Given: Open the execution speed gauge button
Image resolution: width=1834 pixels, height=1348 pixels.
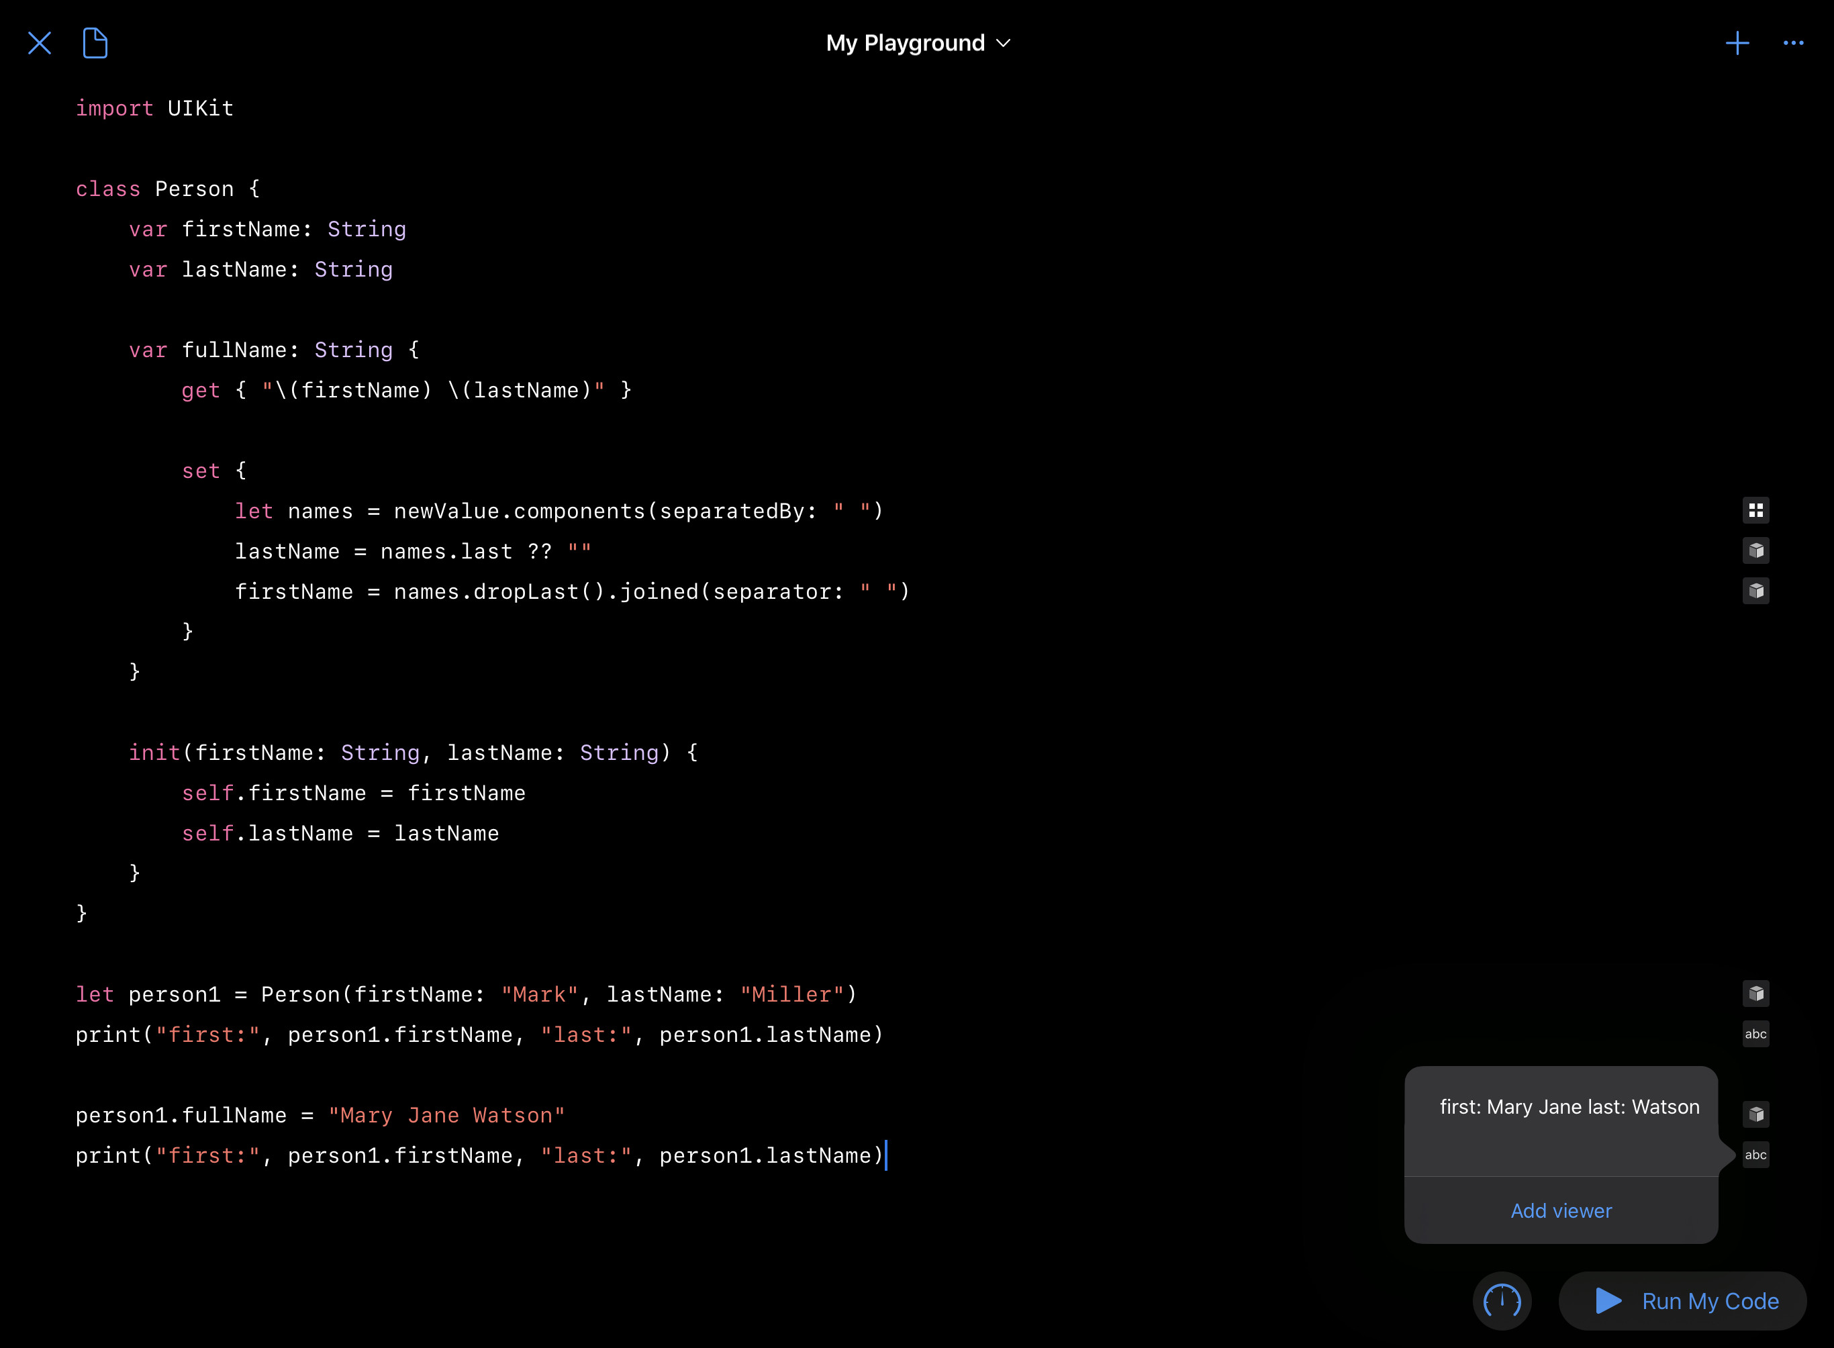Looking at the screenshot, I should [x=1502, y=1301].
